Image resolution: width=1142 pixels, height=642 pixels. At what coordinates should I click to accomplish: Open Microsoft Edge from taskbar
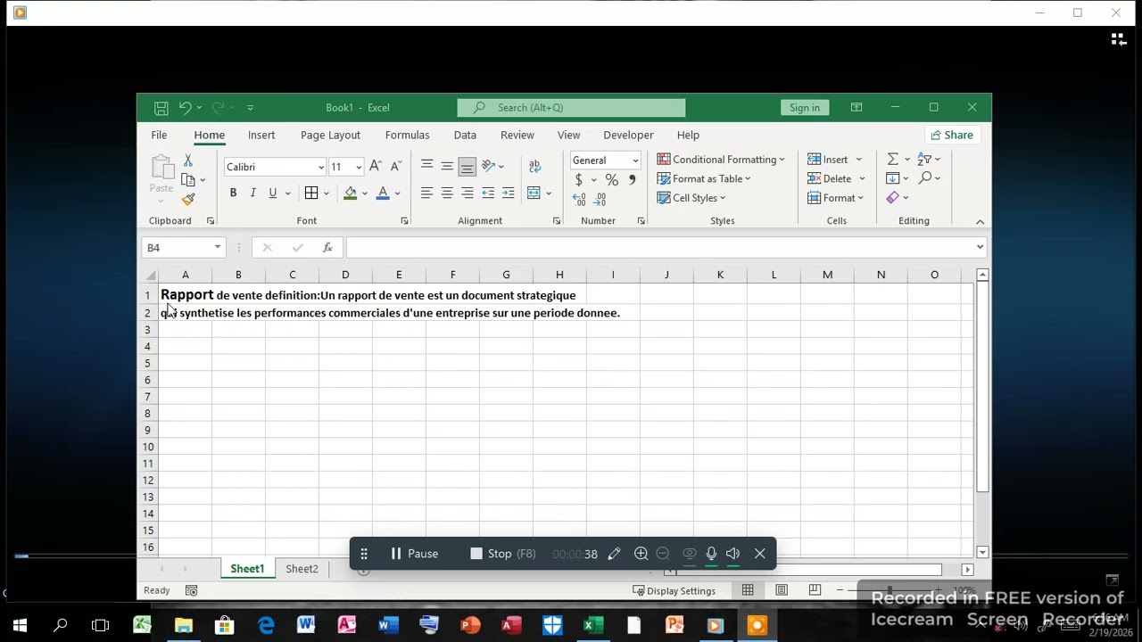(x=266, y=625)
